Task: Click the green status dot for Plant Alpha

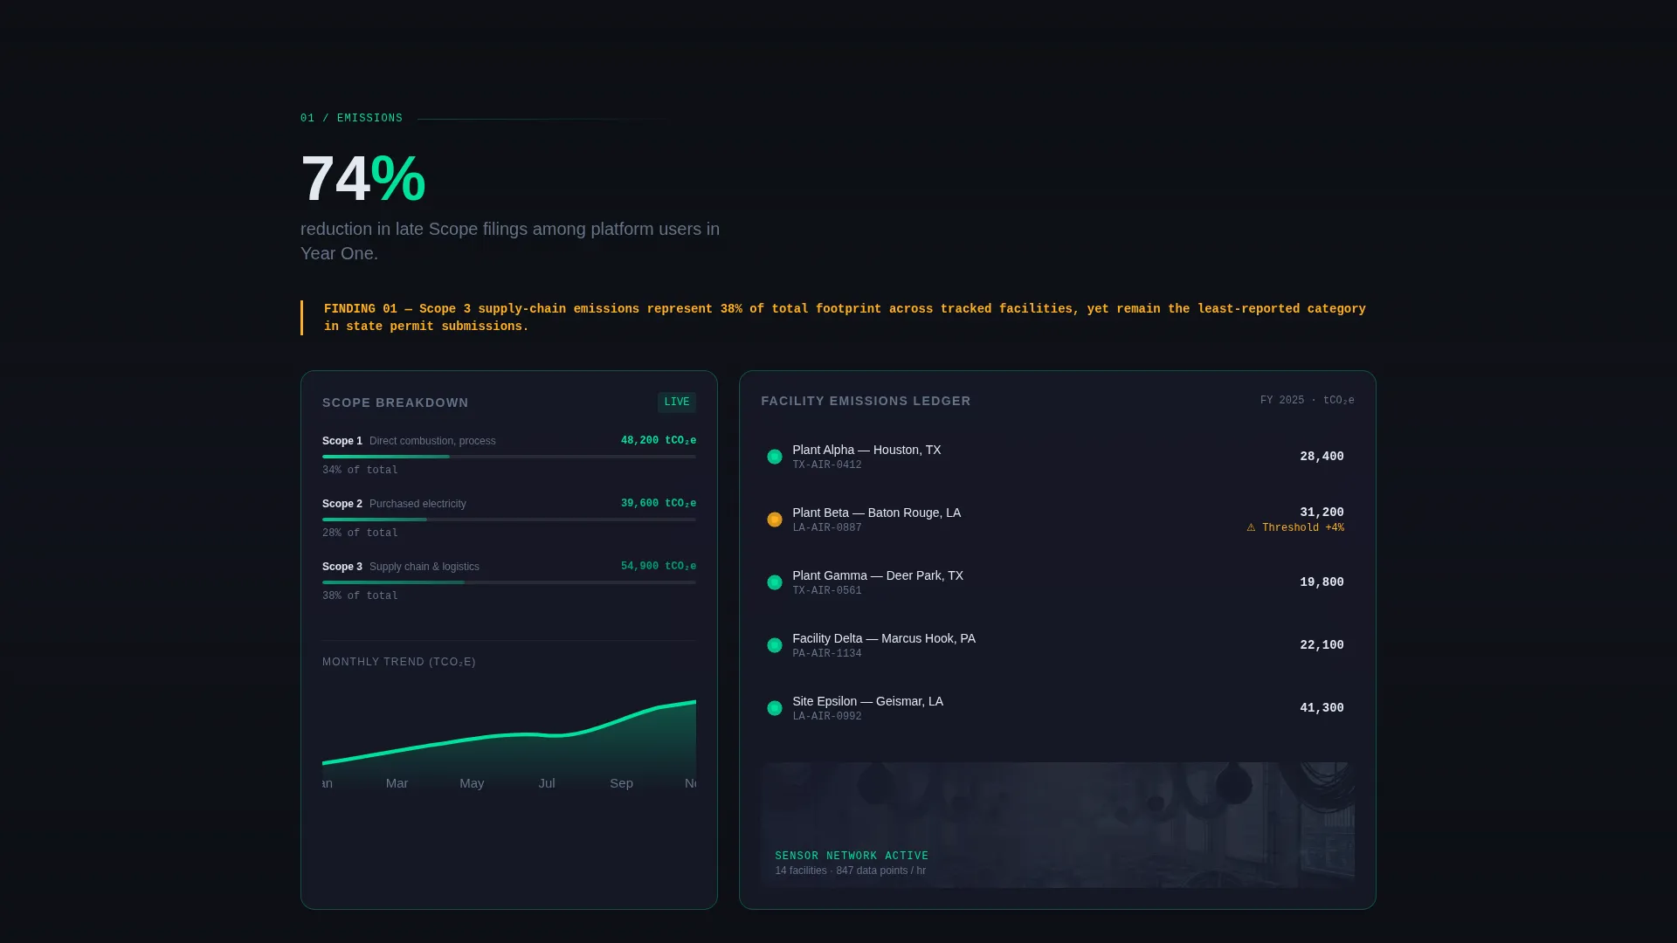Action: pyautogui.click(x=774, y=457)
